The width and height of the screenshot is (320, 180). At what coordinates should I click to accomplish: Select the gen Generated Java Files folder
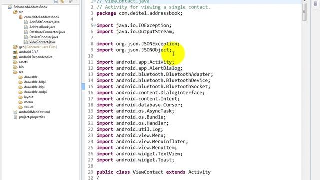click(38, 47)
